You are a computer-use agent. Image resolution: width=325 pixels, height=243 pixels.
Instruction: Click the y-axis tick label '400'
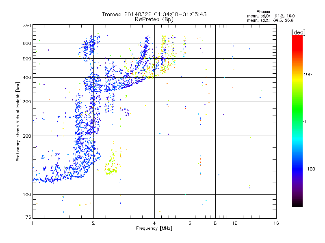[27, 78]
